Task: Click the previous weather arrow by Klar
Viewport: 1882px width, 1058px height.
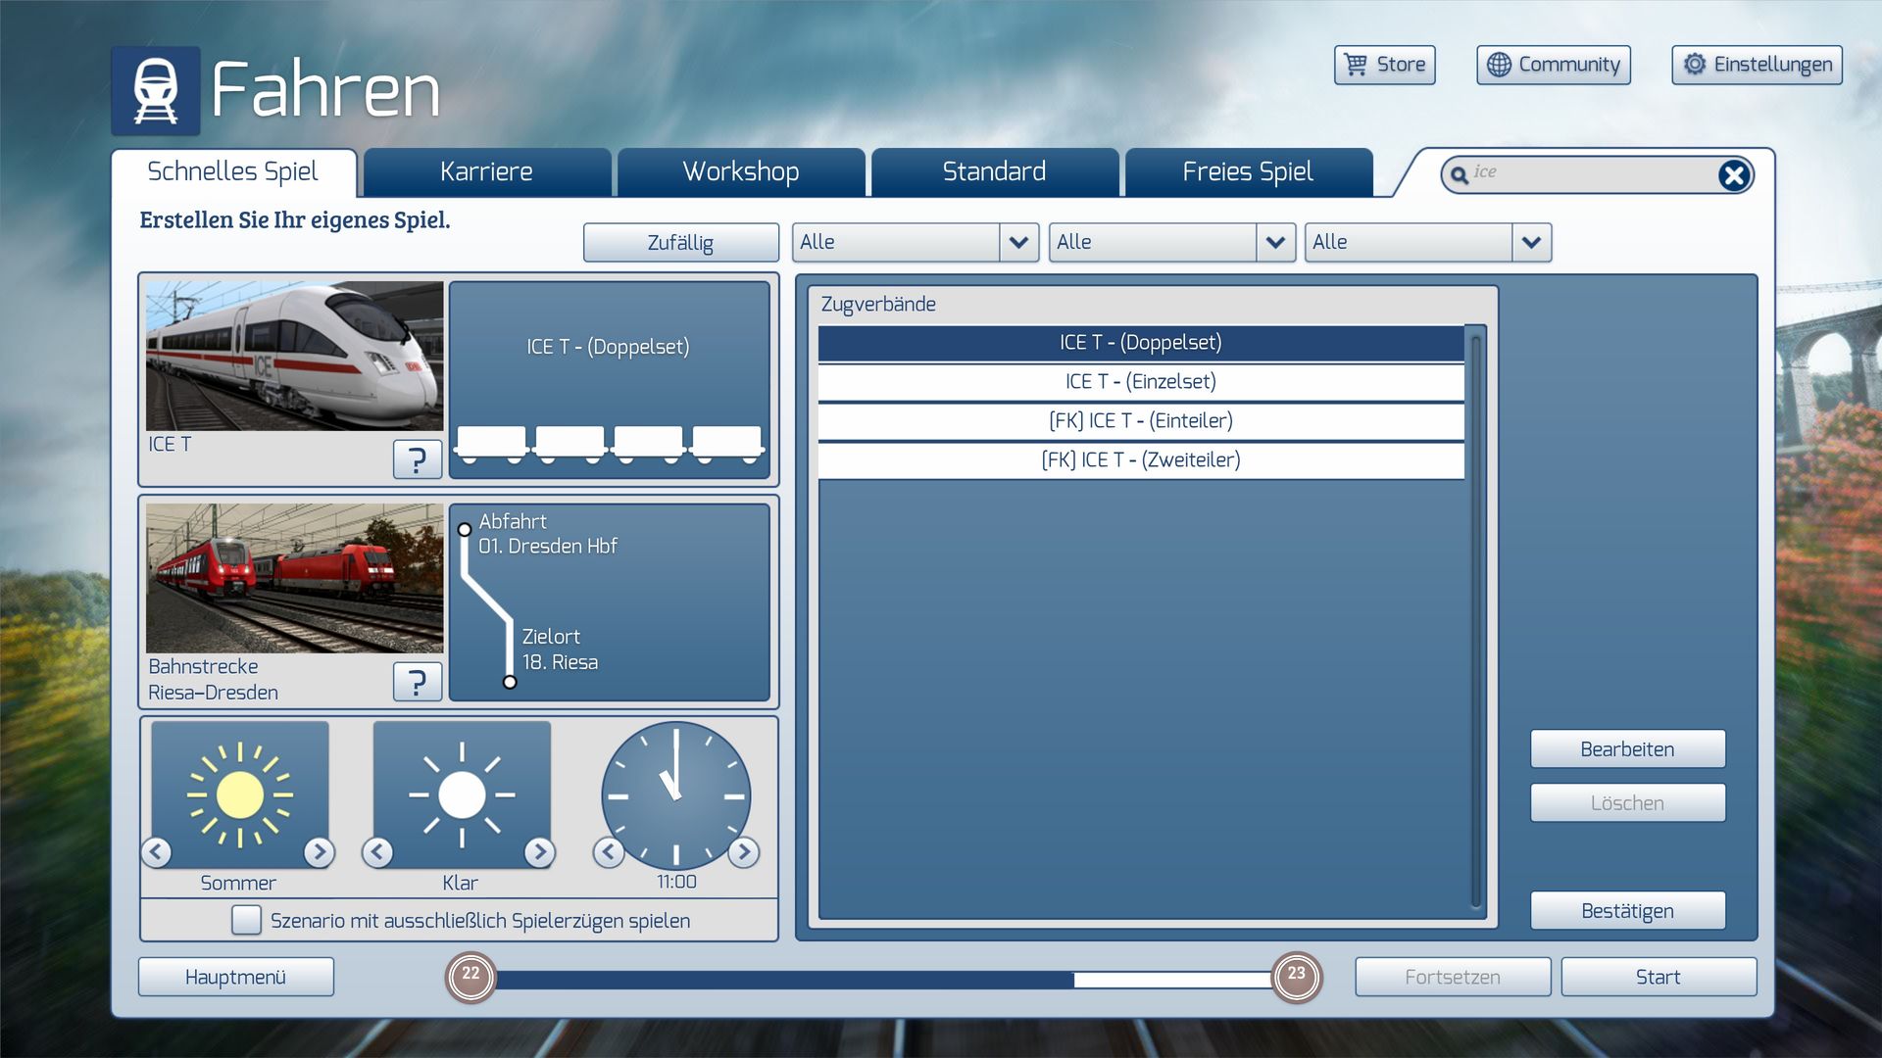Action: [x=378, y=852]
